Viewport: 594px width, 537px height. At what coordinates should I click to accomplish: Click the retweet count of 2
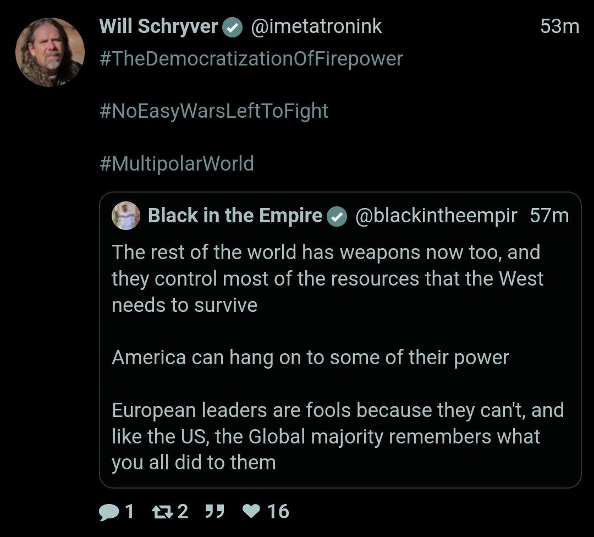tap(183, 512)
